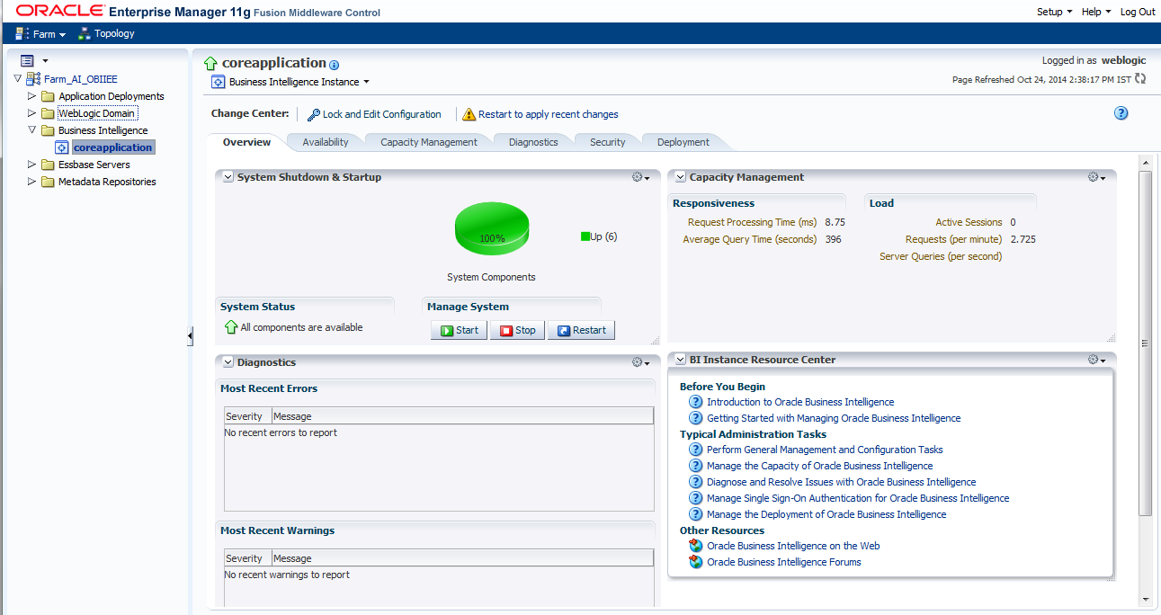Image resolution: width=1161 pixels, height=615 pixels.
Task: Click the green status arrow in System Status
Action: [x=231, y=328]
